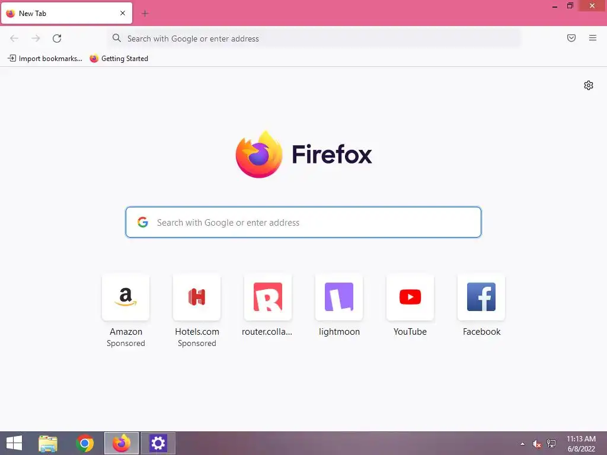607x455 pixels.
Task: Focus the center Google search box
Action: pos(303,222)
